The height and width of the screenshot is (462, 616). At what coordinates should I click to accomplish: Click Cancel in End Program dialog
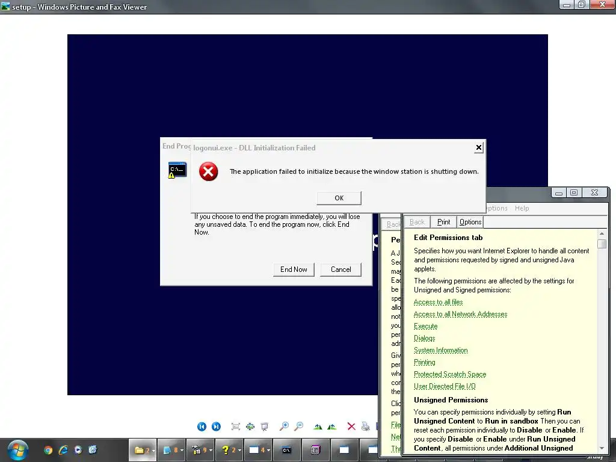(x=340, y=269)
